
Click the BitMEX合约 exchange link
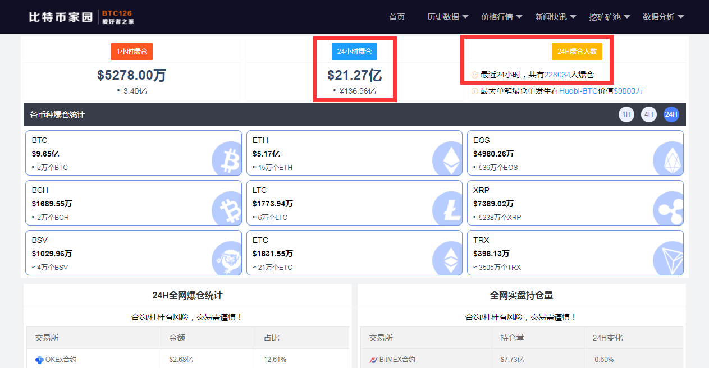click(x=397, y=360)
